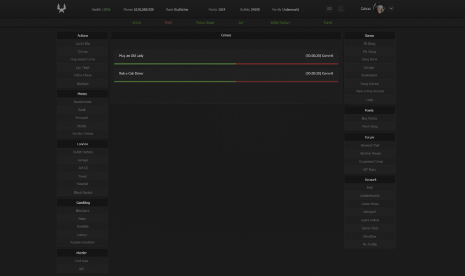465x276 pixels.
Task: Open Bullet Factory from the top bar
Action: coord(280,22)
